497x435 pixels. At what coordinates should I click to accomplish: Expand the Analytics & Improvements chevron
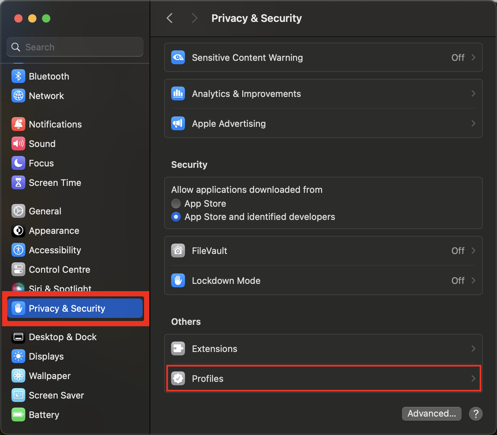click(x=473, y=94)
